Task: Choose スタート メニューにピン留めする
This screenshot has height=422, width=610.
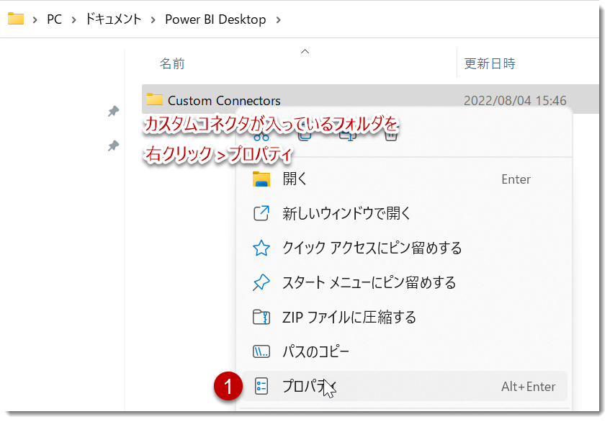Action: (404, 283)
